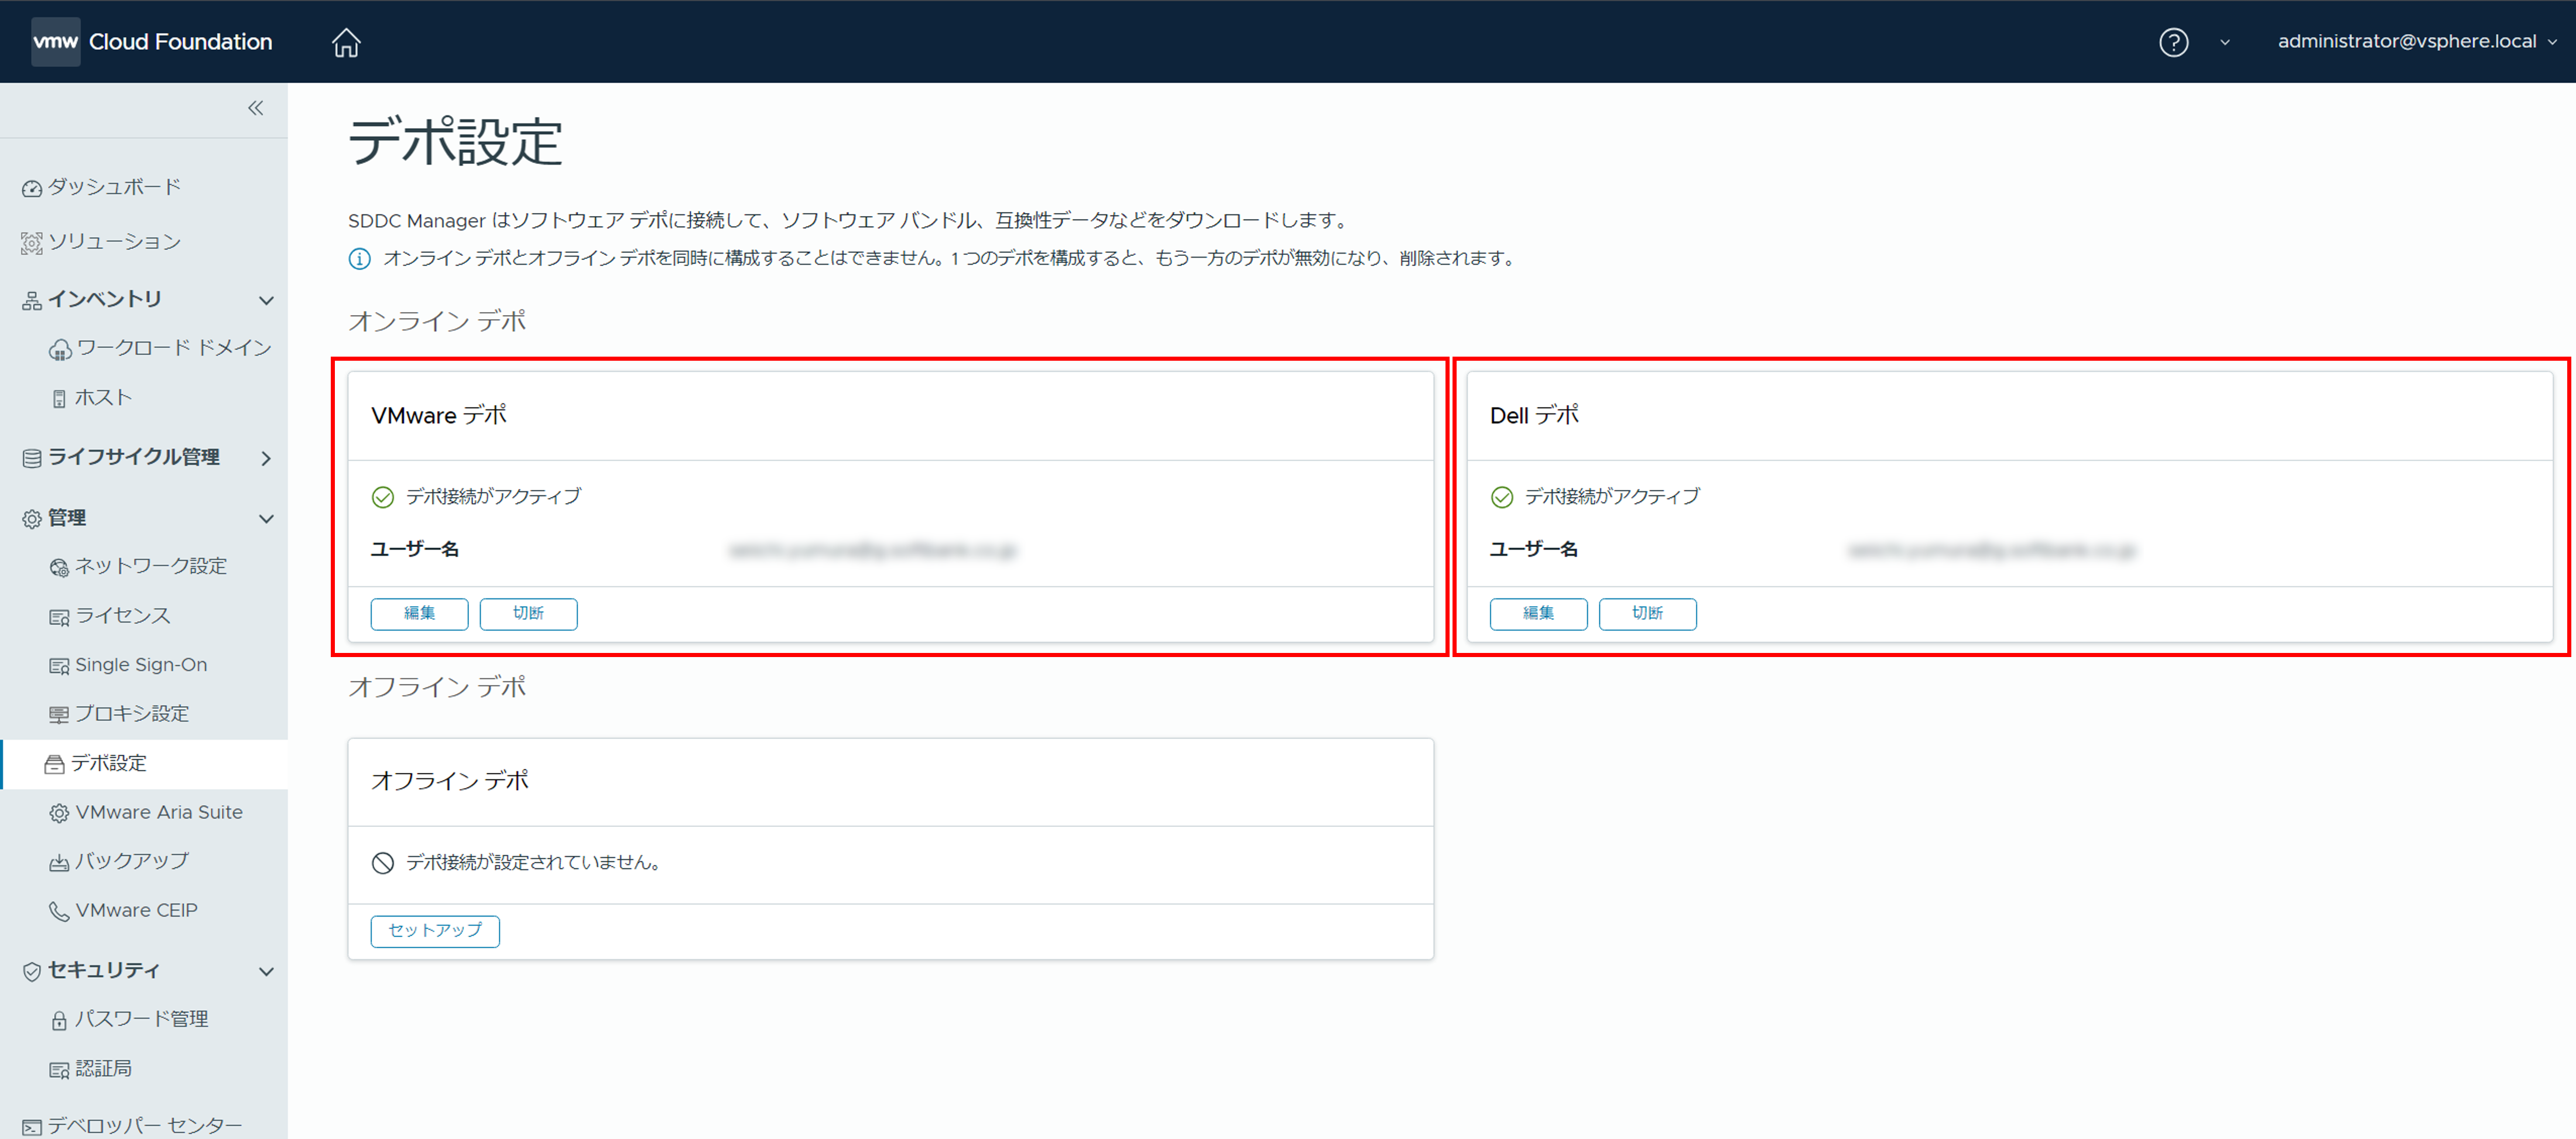This screenshot has height=1139, width=2576.
Task: Select ネットワーク設定 menu entry
Action: click(151, 566)
